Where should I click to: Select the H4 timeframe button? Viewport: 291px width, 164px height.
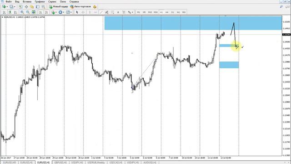[167, 12]
